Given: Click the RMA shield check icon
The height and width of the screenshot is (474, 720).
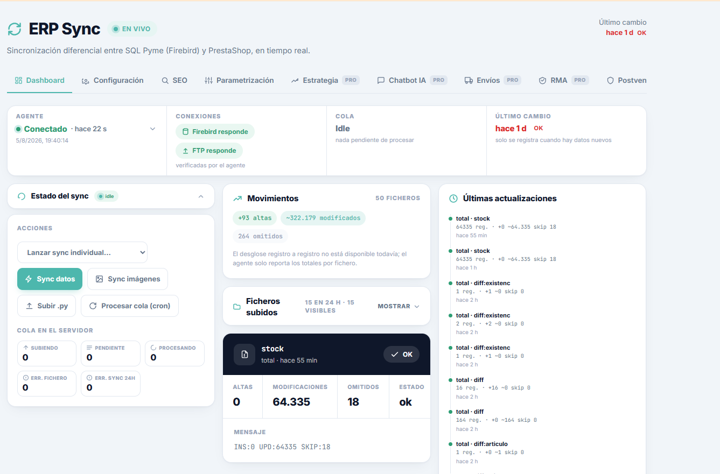Looking at the screenshot, I should click(542, 81).
